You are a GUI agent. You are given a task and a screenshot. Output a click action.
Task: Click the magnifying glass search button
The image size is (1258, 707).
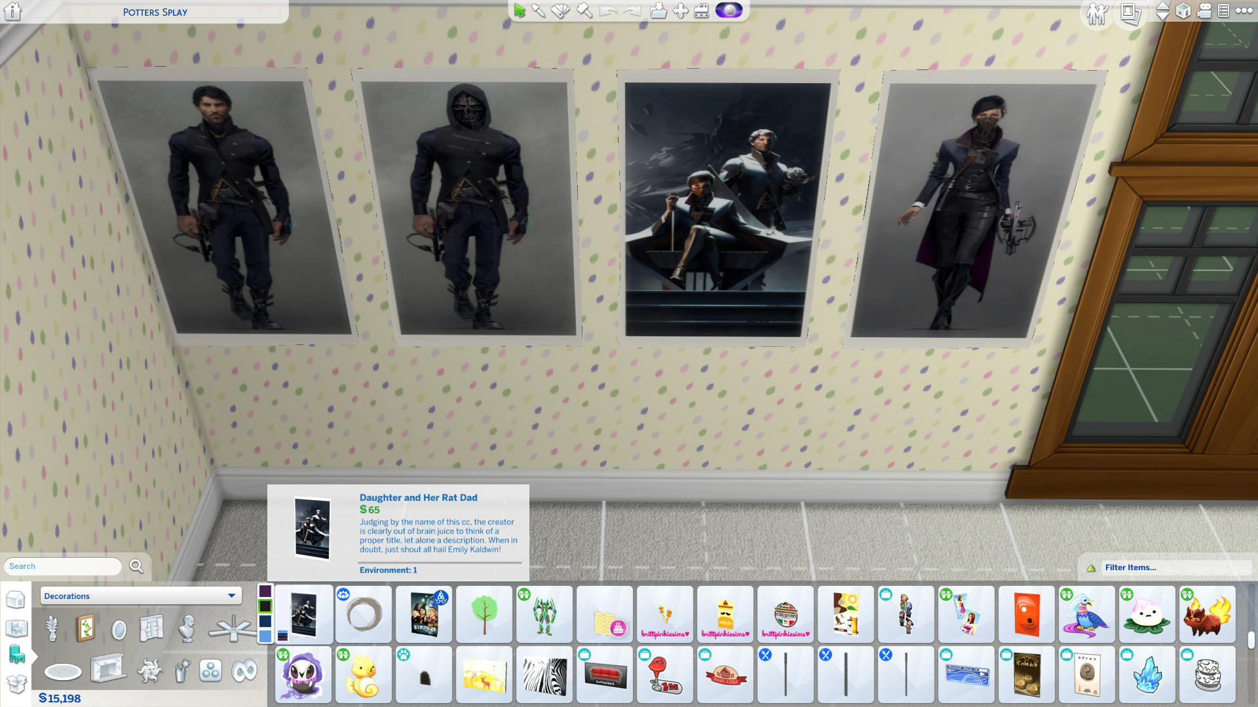pos(136,566)
